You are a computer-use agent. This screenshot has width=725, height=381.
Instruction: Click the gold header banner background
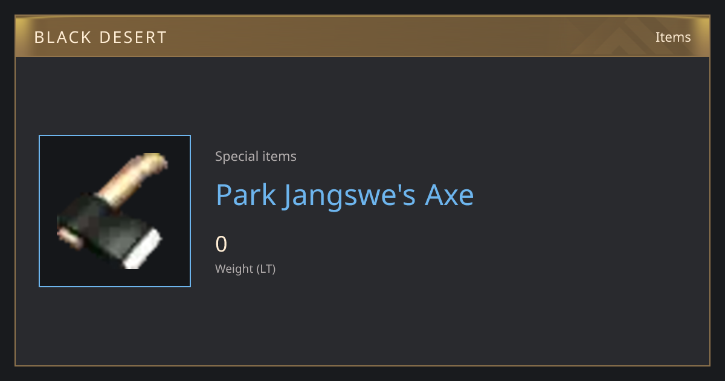tap(362, 36)
